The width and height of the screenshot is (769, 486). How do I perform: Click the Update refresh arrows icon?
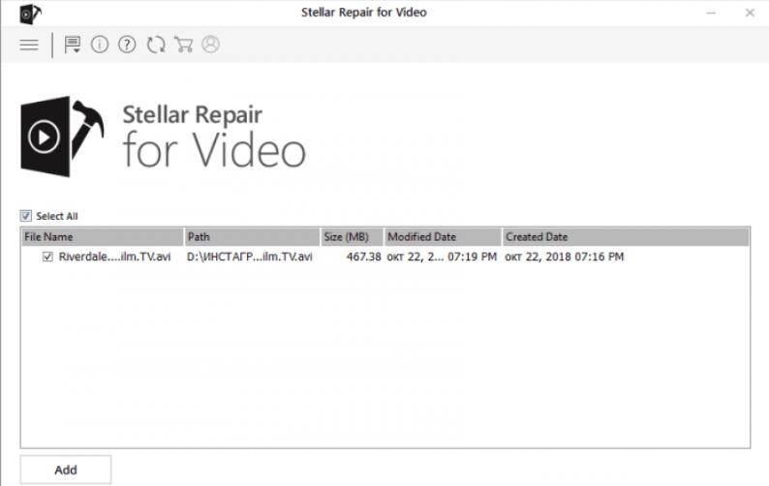(156, 45)
